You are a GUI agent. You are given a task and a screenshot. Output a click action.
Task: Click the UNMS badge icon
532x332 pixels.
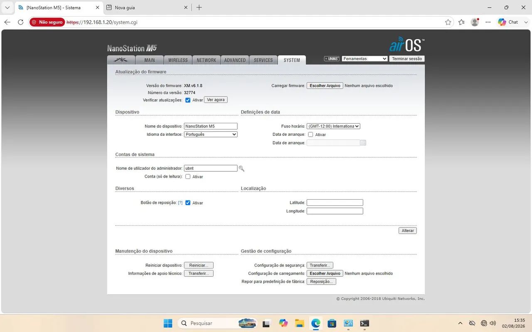tap(332, 59)
